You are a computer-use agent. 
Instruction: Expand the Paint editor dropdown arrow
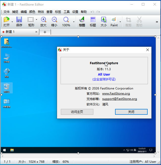coord(120,22)
